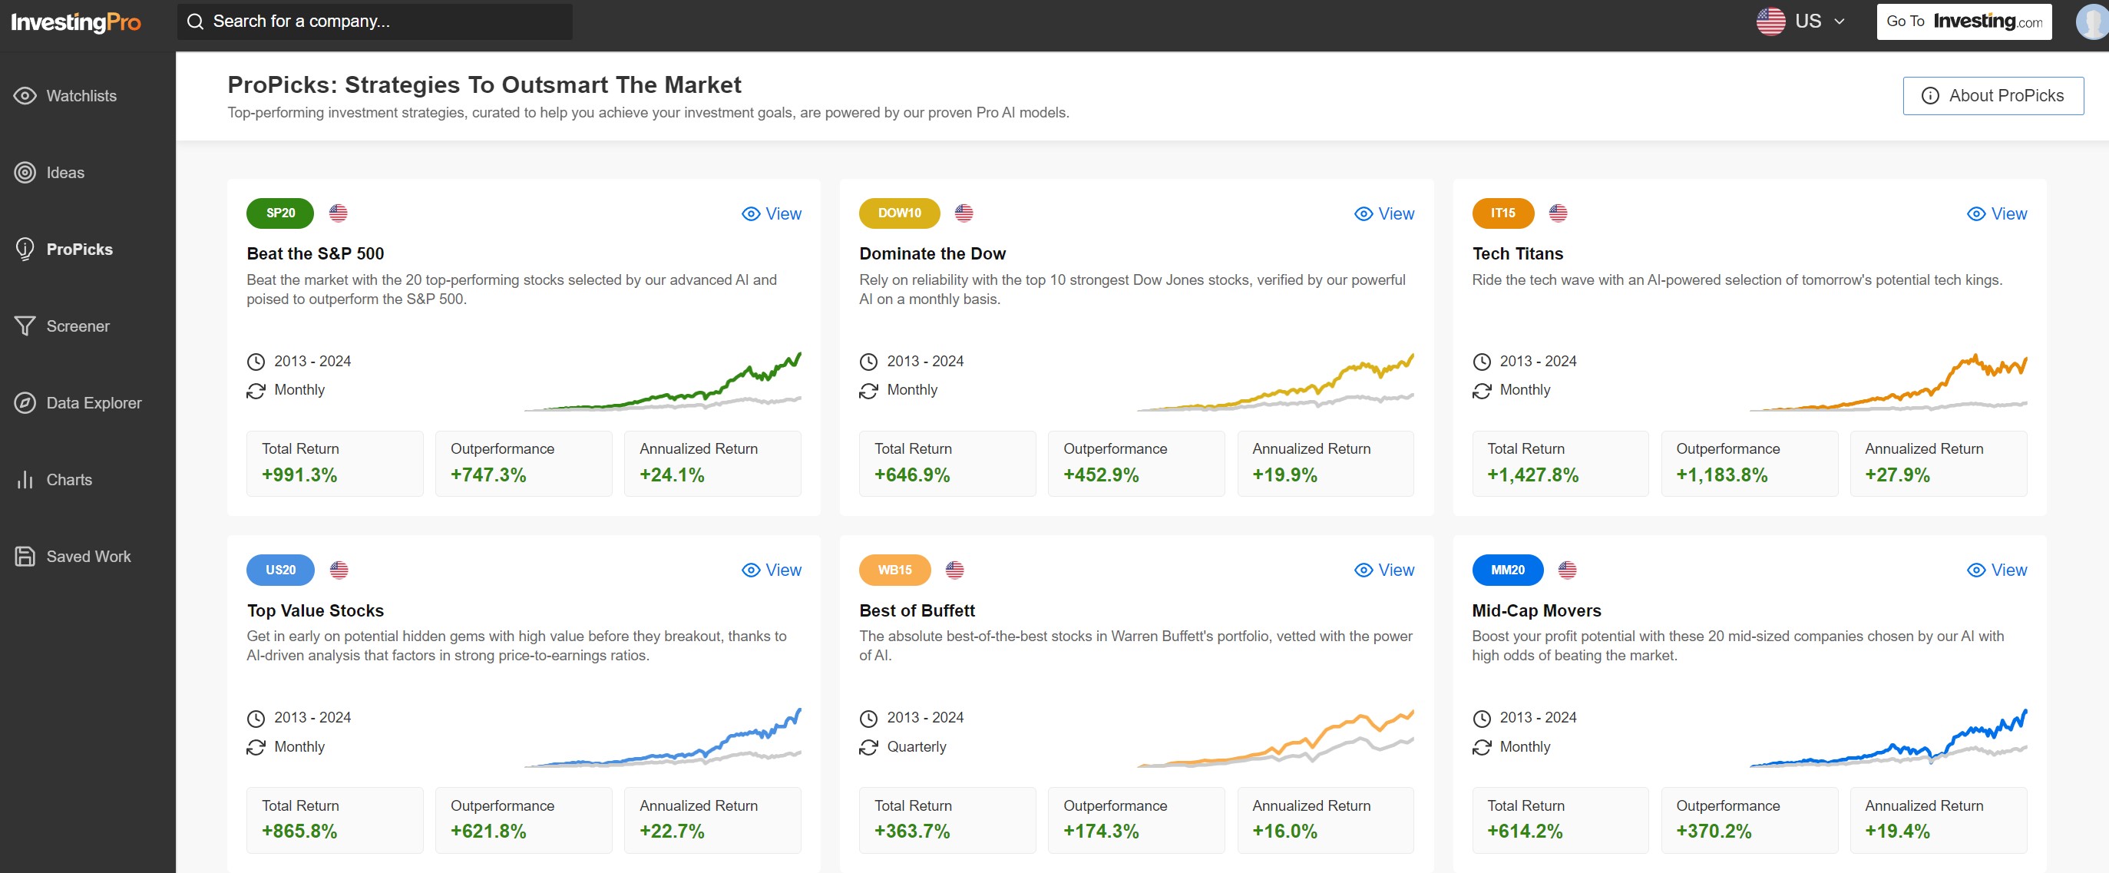This screenshot has height=873, width=2109.
Task: Click the info icon in About ProPicks
Action: 1929,96
